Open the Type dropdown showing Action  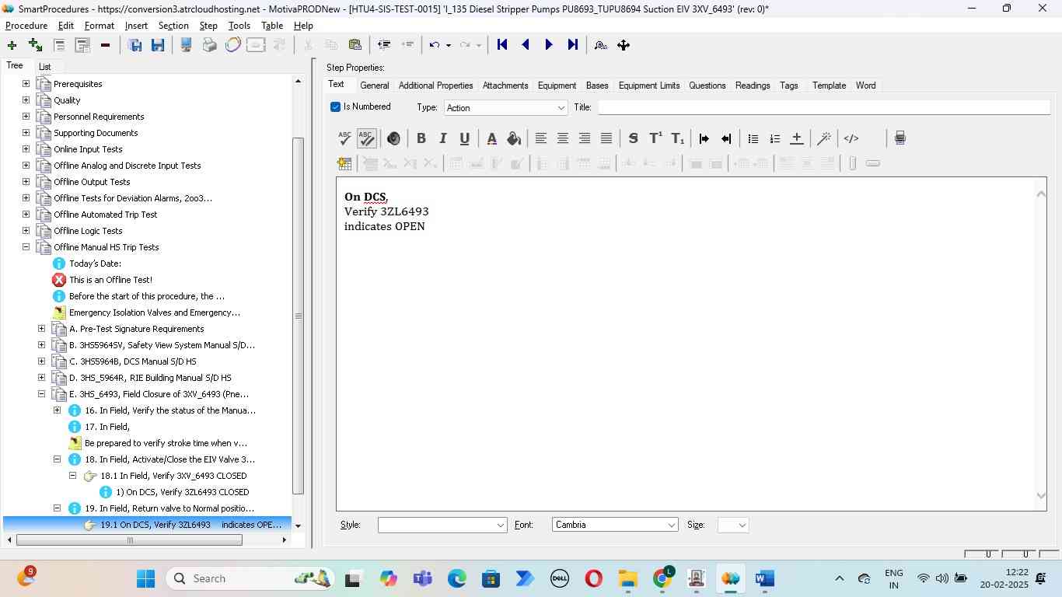click(506, 108)
